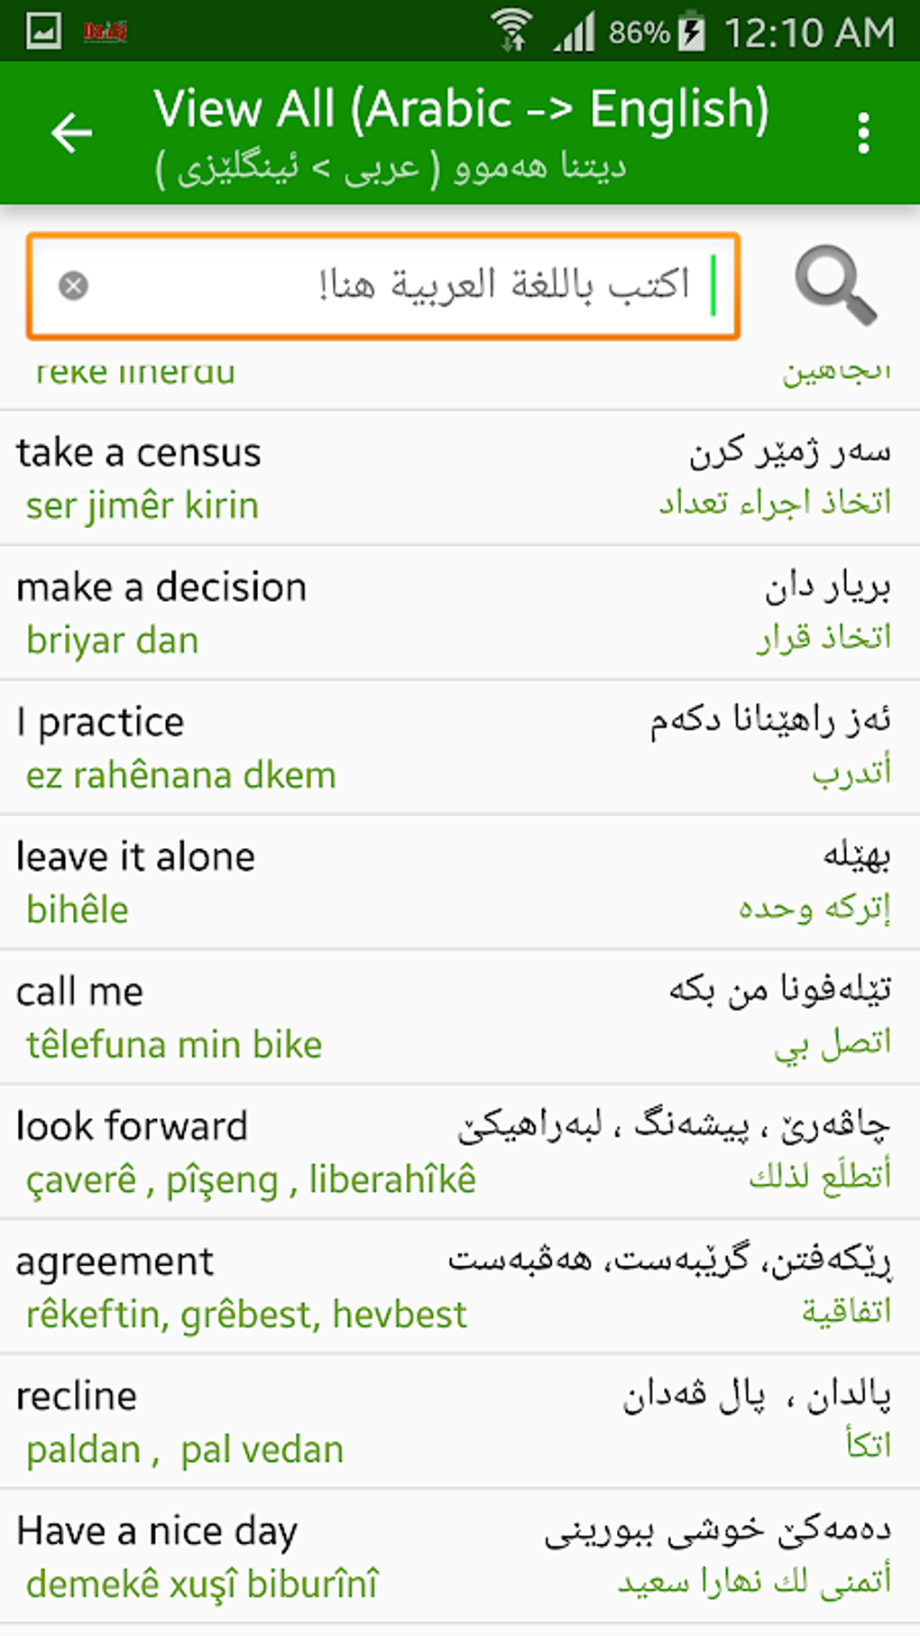The image size is (920, 1636).
Task: Tap the "recline" entry
Action: 460,1421
